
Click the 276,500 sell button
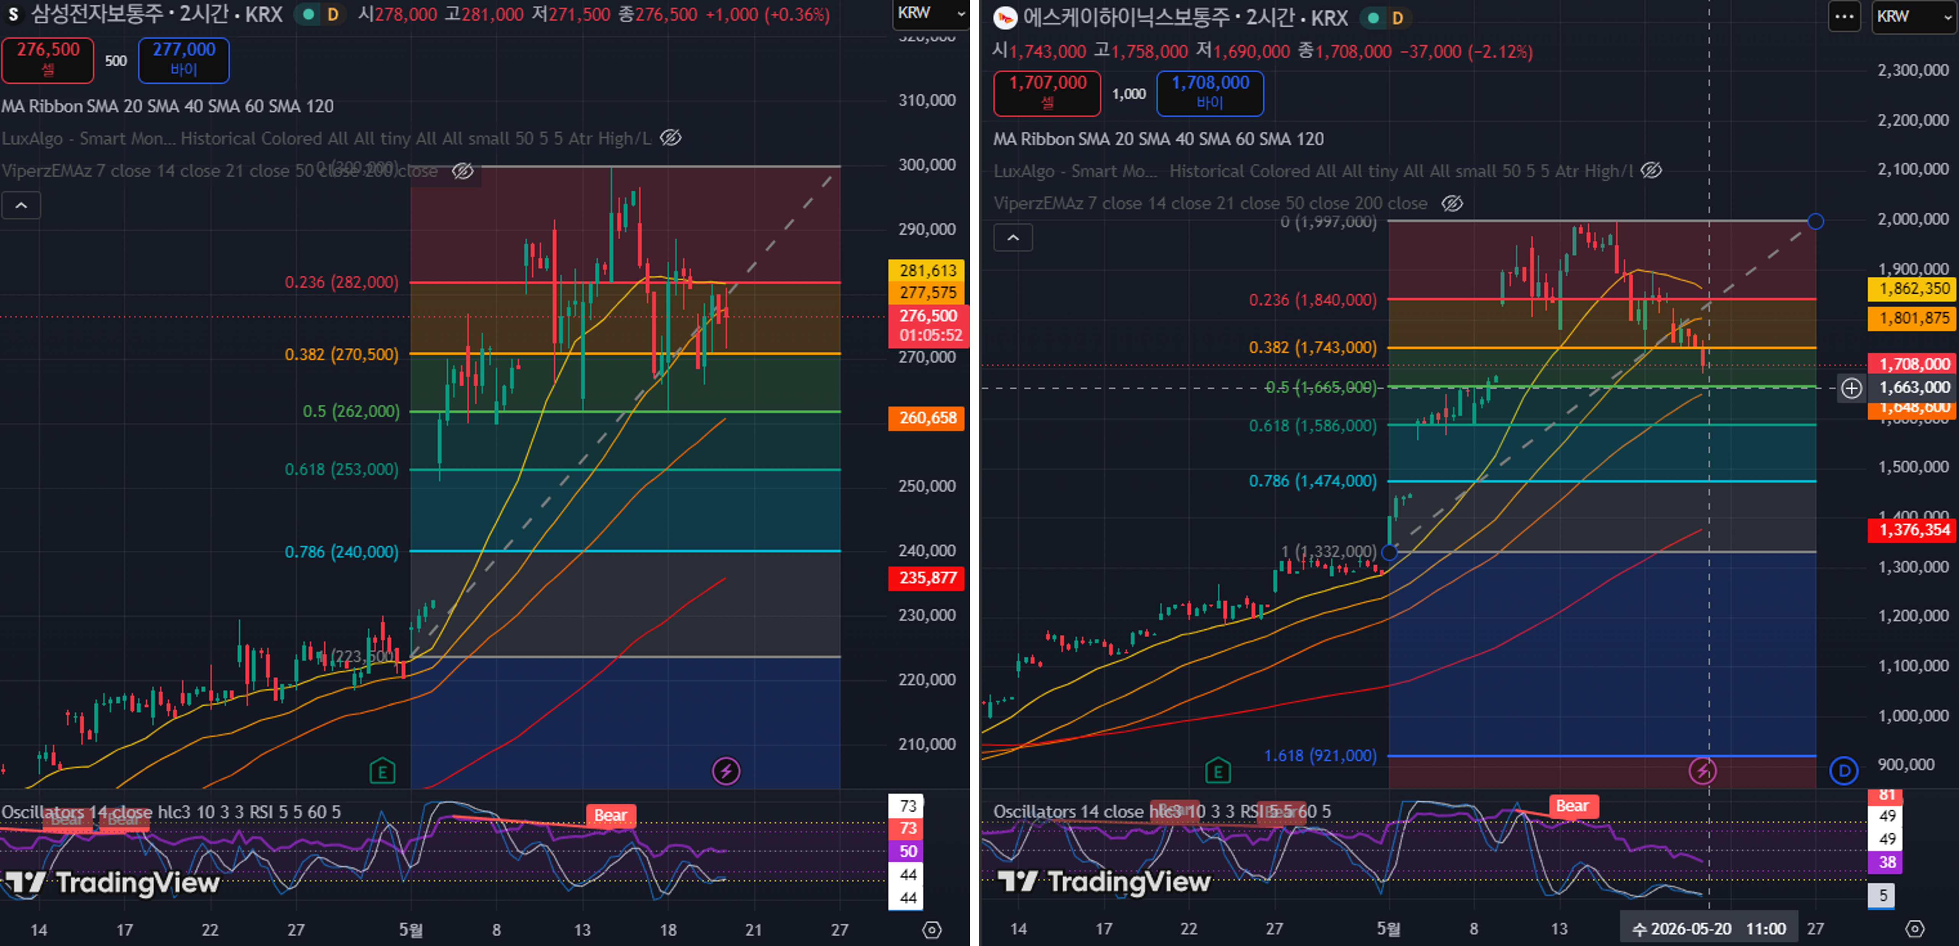click(48, 59)
